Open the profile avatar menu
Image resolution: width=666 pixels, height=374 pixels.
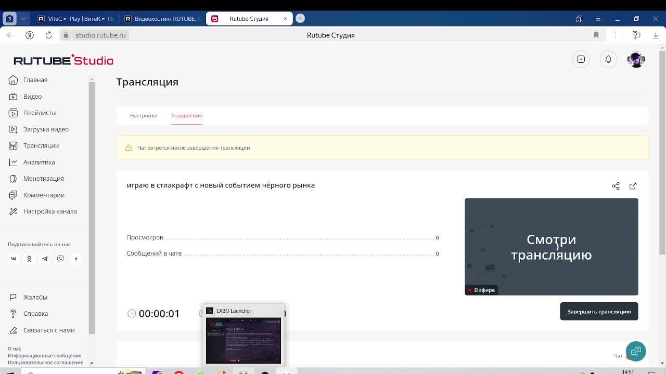(636, 60)
